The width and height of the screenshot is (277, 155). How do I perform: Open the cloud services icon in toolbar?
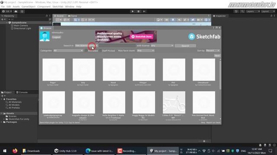tap(16, 12)
